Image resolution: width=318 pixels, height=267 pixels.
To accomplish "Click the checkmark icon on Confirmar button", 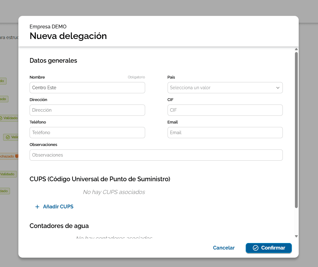I will (x=255, y=248).
